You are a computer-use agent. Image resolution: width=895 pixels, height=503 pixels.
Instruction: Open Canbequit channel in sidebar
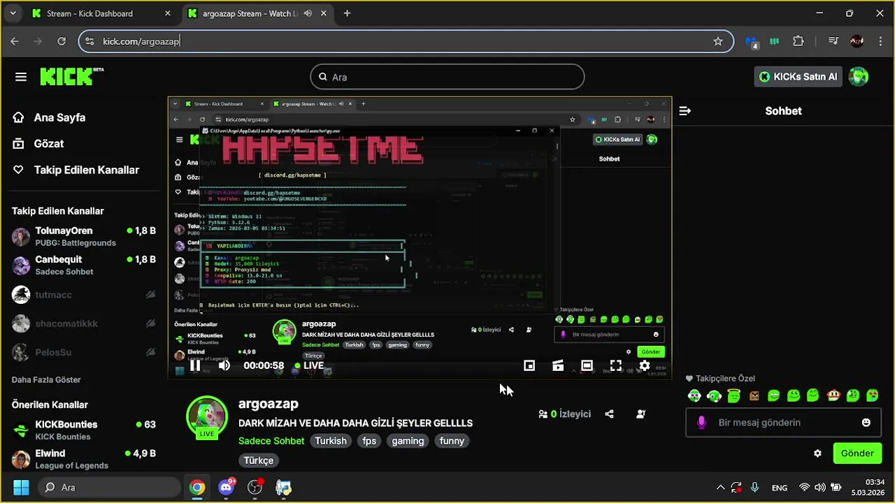point(84,265)
